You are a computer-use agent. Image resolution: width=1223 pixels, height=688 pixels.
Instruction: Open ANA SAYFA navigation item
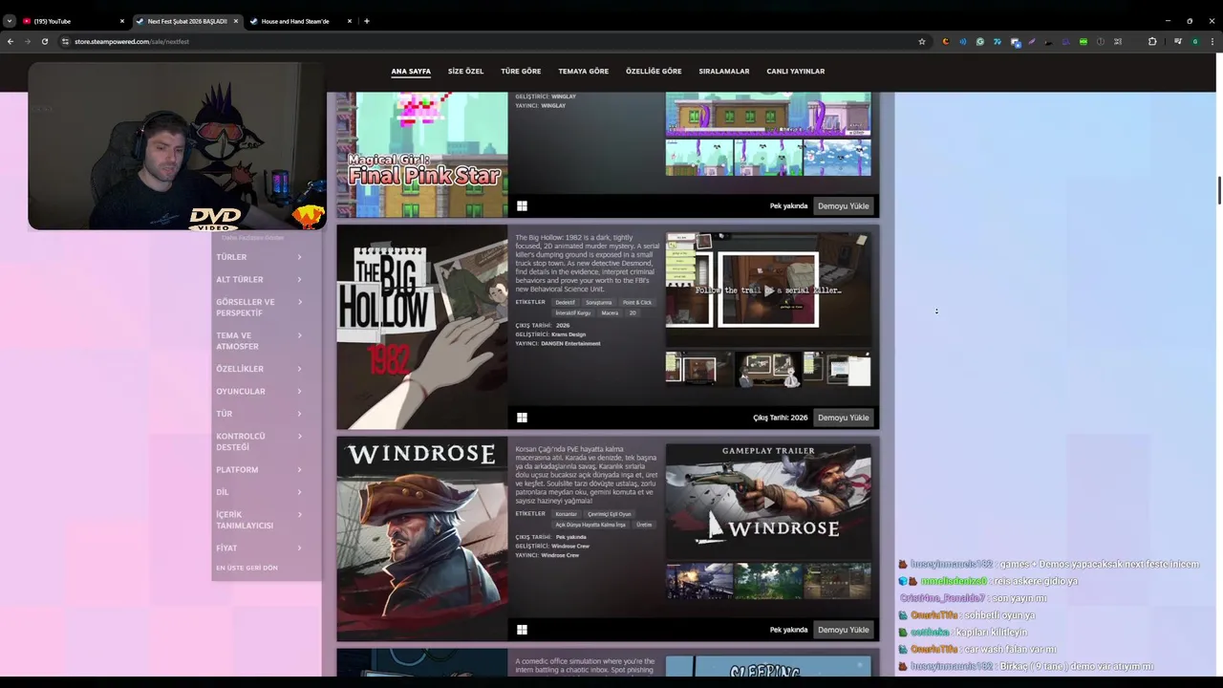click(x=411, y=72)
